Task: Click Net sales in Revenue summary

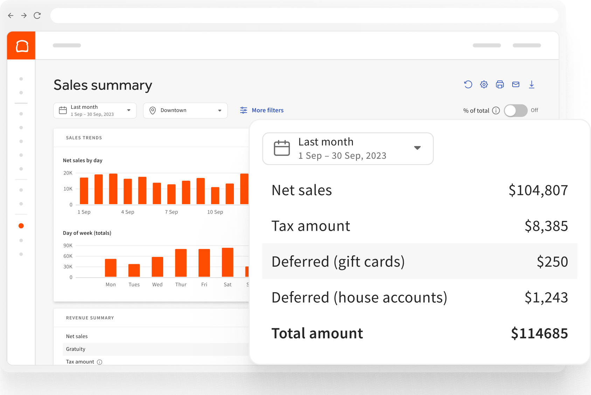Action: tap(77, 336)
